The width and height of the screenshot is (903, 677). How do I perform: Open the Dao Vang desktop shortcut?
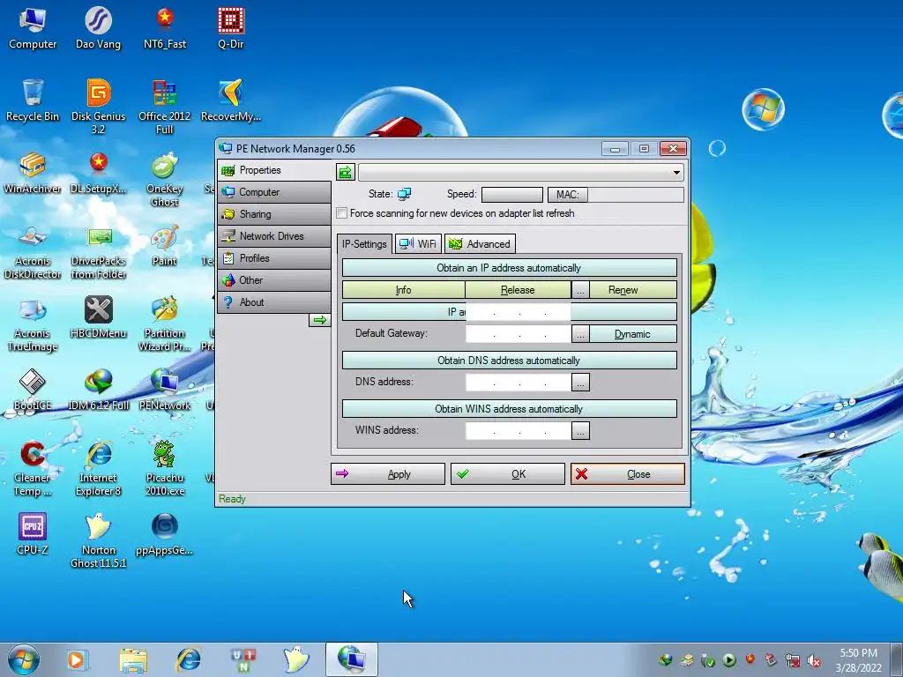pos(99,29)
